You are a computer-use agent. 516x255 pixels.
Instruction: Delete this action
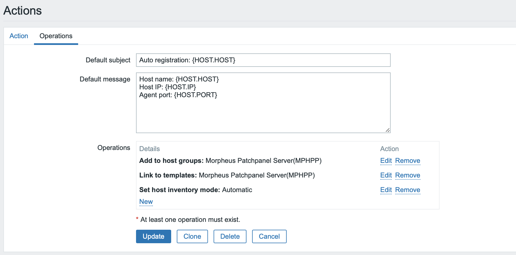(230, 236)
